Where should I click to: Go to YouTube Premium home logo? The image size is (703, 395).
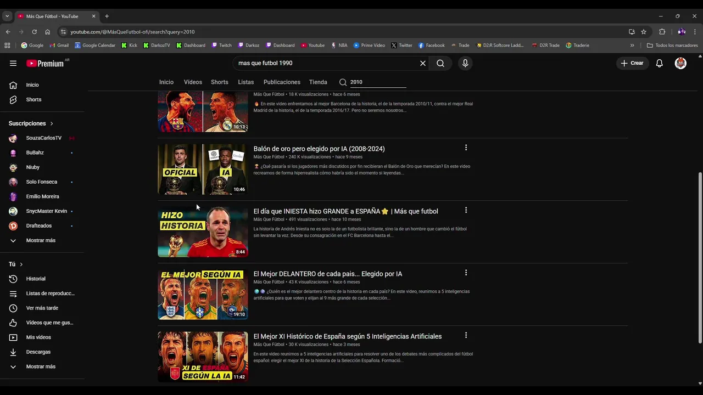pos(45,63)
